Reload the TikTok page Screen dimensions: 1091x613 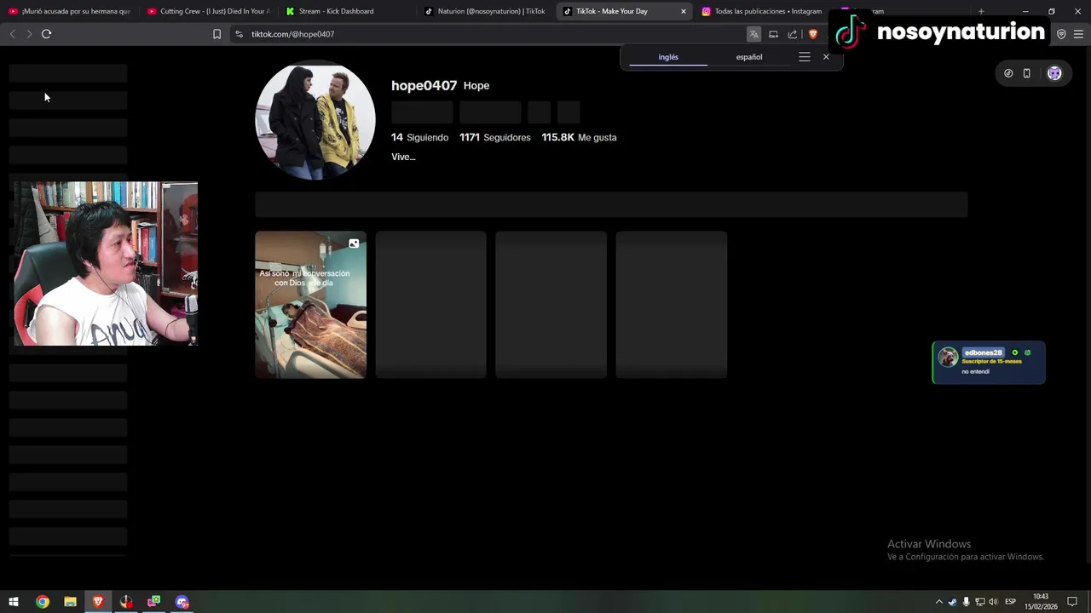[46, 34]
